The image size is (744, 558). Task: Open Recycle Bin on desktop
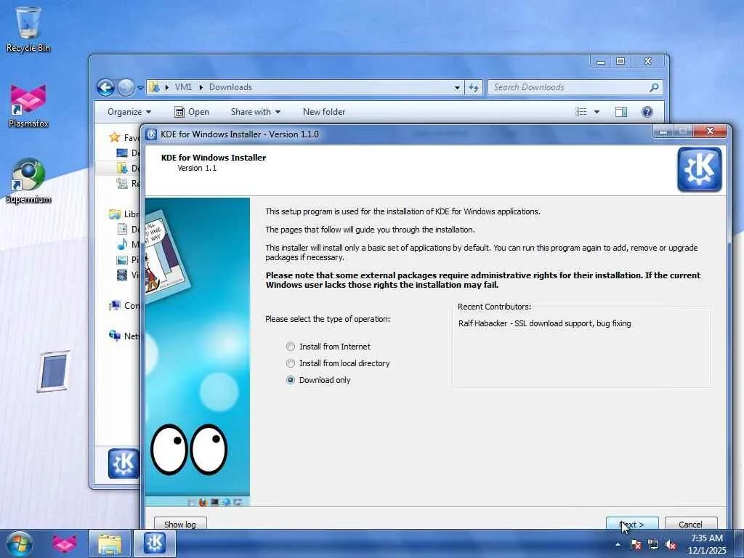(28, 29)
